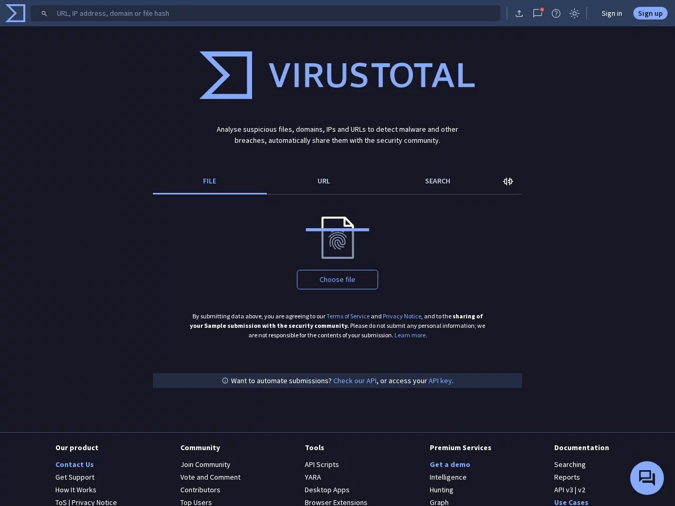Switch to the SEARCH tab

pyautogui.click(x=437, y=181)
